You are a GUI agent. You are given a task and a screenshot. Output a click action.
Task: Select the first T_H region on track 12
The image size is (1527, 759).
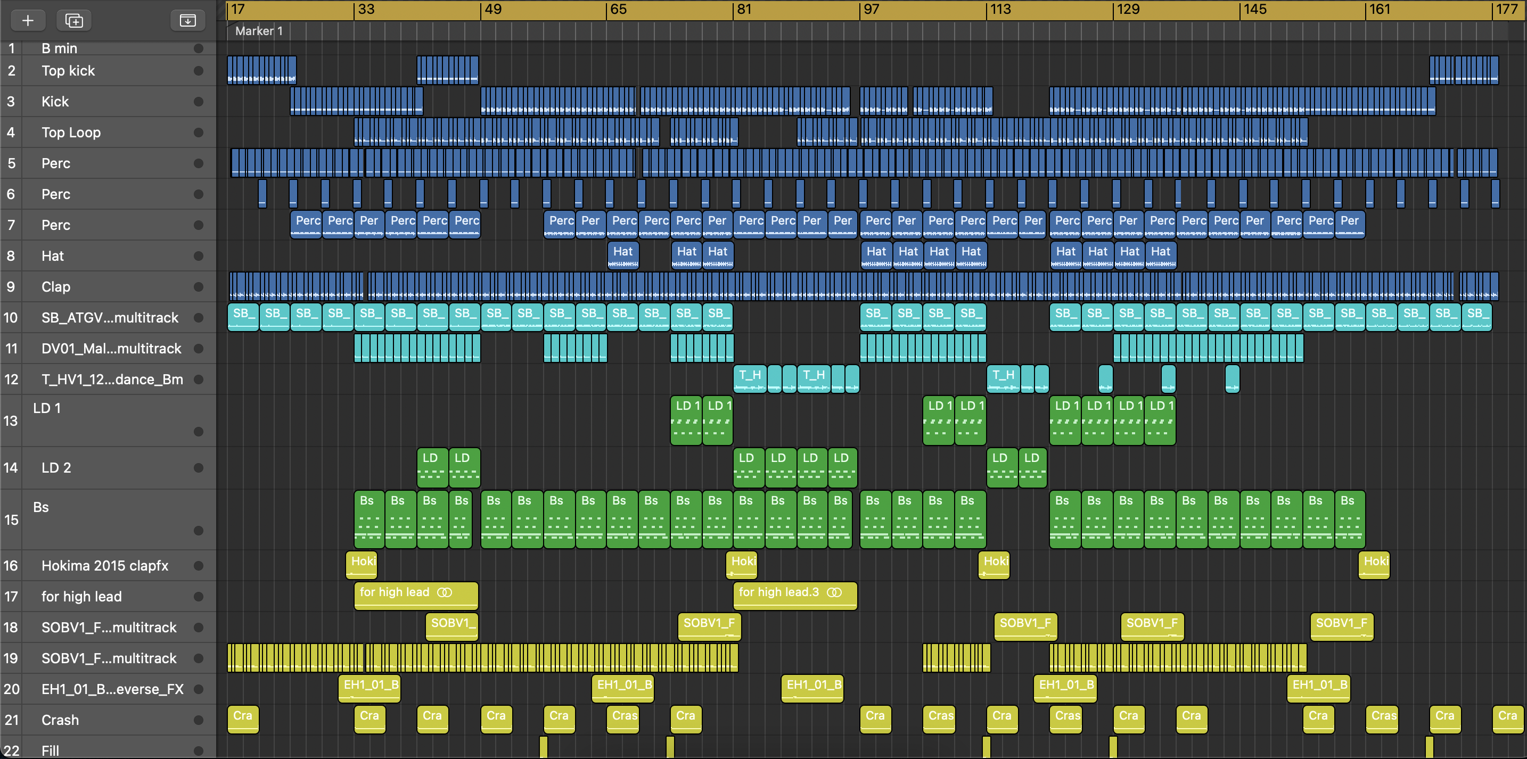(749, 379)
